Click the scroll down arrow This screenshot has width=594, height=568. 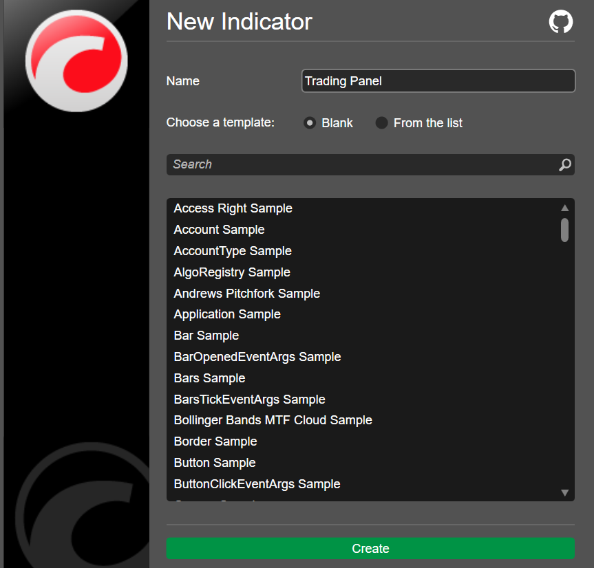(x=564, y=492)
